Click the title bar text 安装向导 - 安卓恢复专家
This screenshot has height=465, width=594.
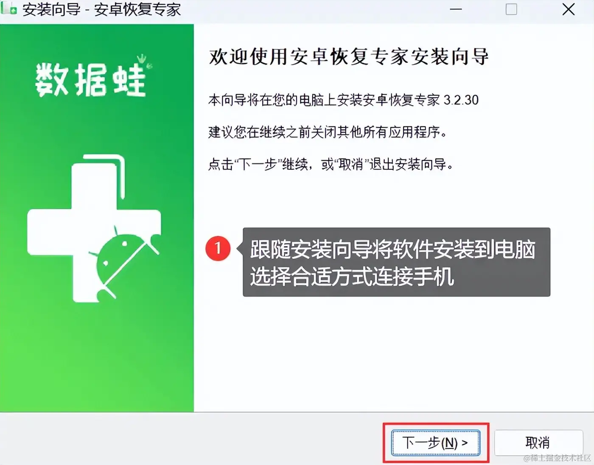coord(101,9)
